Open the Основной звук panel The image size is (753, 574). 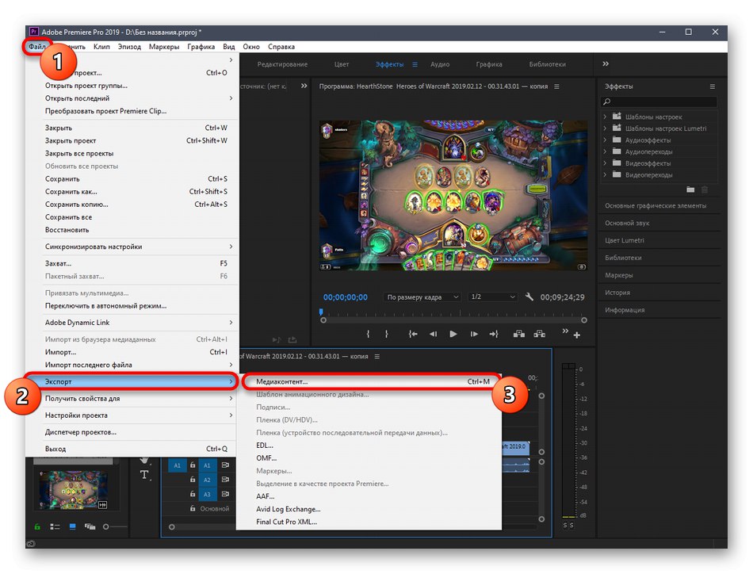point(626,224)
